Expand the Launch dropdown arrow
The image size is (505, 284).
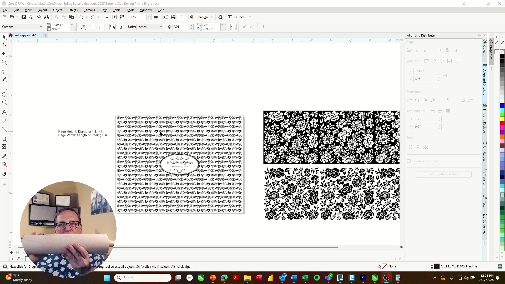pyautogui.click(x=250, y=17)
